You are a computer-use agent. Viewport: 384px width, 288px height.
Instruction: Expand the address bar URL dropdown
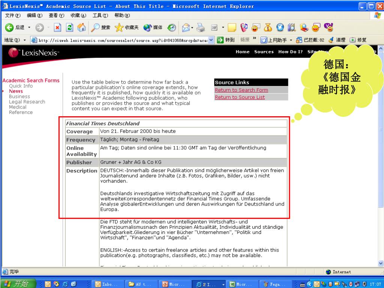click(x=211, y=40)
